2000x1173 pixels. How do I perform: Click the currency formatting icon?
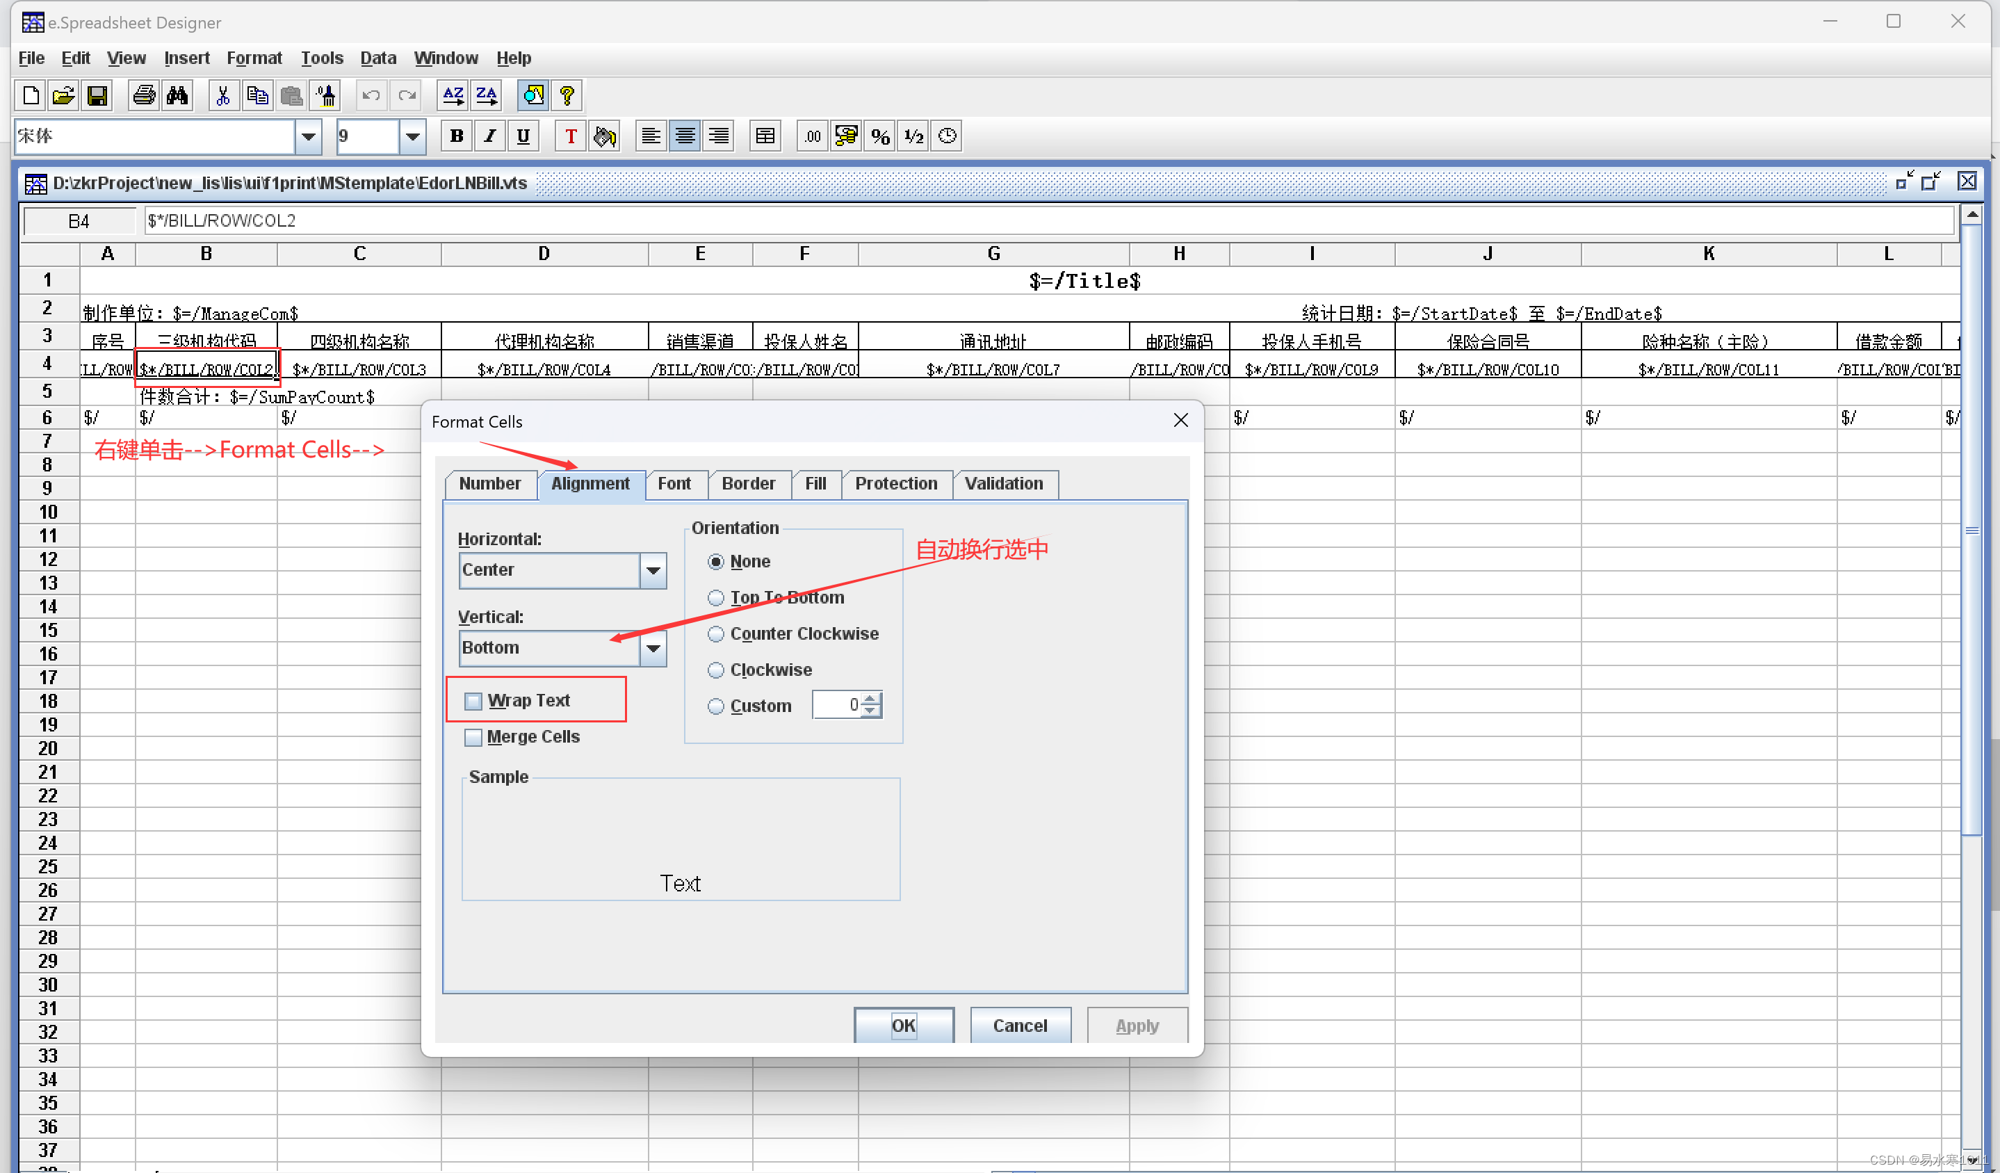(846, 136)
